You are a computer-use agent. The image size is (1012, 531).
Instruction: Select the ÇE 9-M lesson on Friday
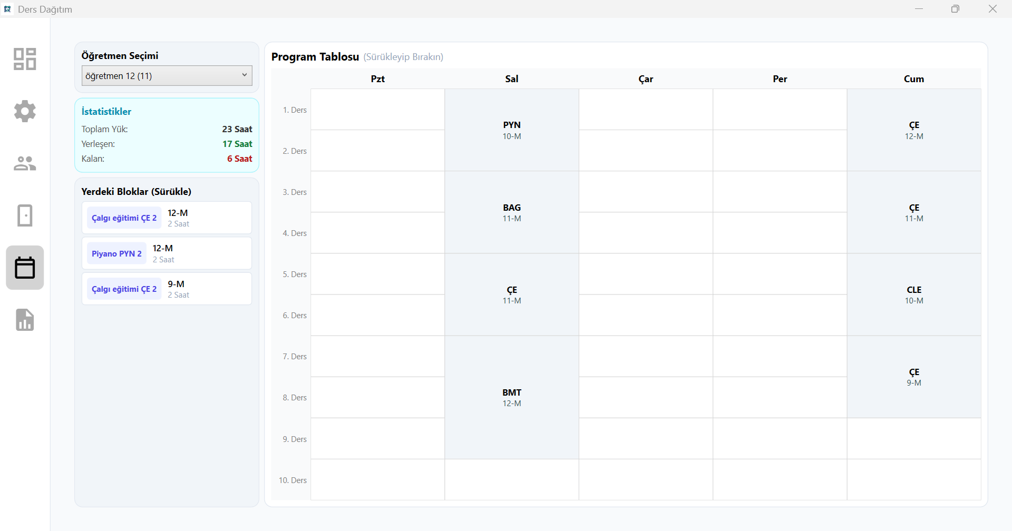(913, 377)
